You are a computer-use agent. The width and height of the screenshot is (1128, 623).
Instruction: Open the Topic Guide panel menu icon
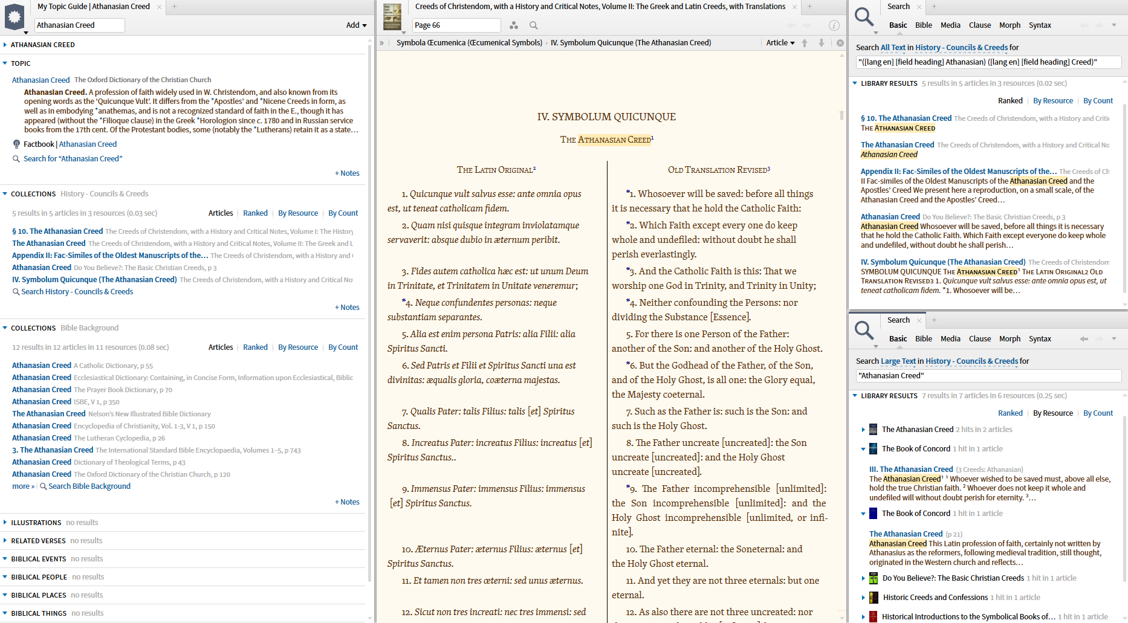click(x=15, y=18)
